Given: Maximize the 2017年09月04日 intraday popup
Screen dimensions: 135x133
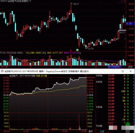Looking at the screenshot, I should pos(123,71).
